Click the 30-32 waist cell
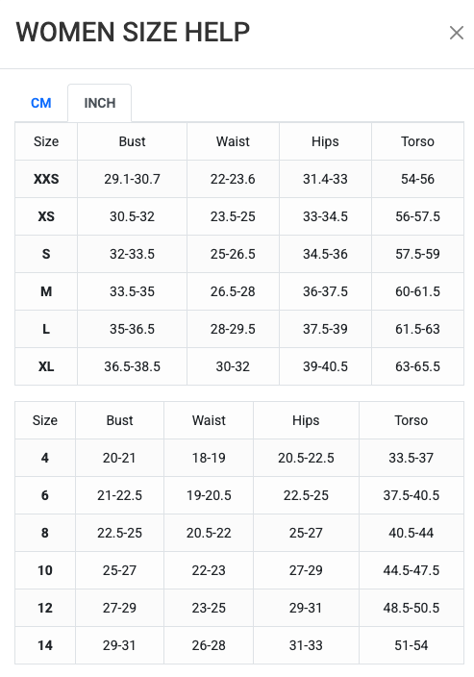474x677 pixels. (233, 366)
